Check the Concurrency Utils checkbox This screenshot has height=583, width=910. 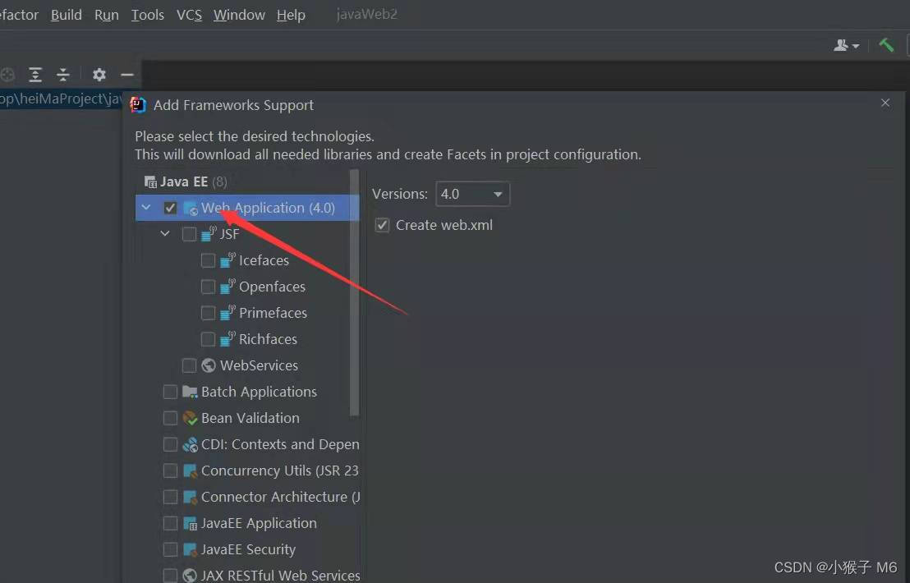[170, 471]
